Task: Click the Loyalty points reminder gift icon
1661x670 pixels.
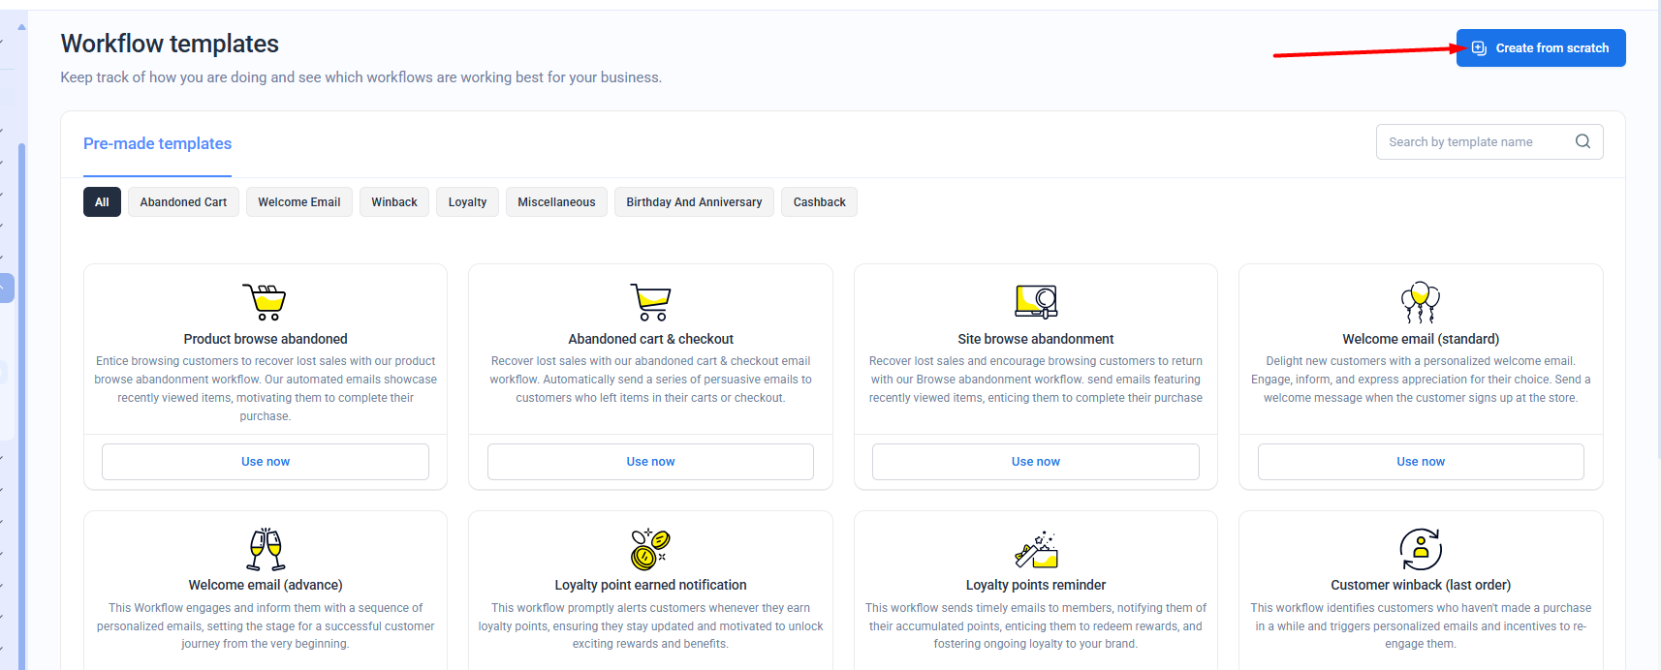Action: (1035, 549)
